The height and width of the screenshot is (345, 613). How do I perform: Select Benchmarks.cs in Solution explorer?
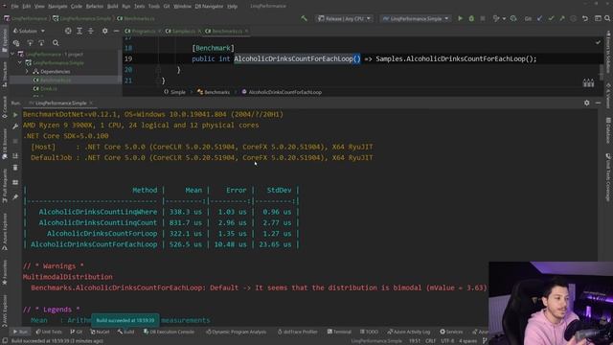click(x=56, y=80)
